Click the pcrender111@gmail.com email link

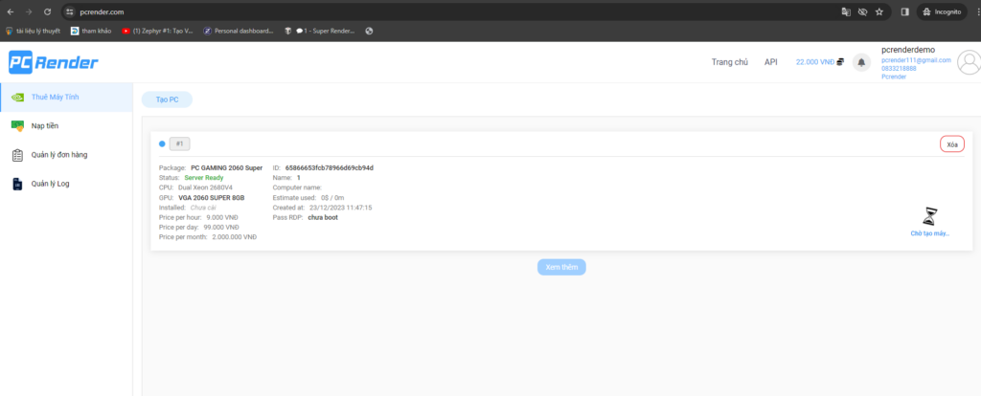point(917,60)
